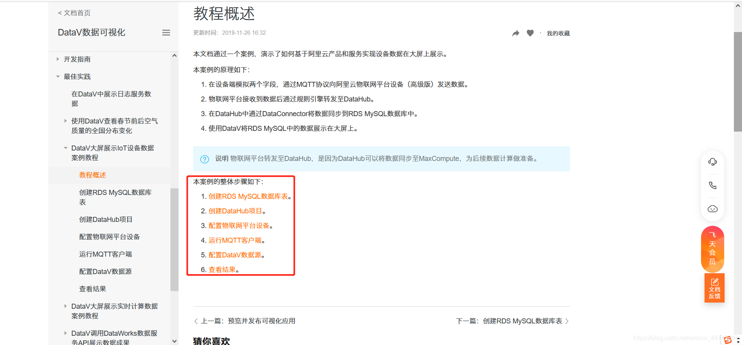
Task: Open sidebar item 创建DataHub项目
Action: click(106, 219)
